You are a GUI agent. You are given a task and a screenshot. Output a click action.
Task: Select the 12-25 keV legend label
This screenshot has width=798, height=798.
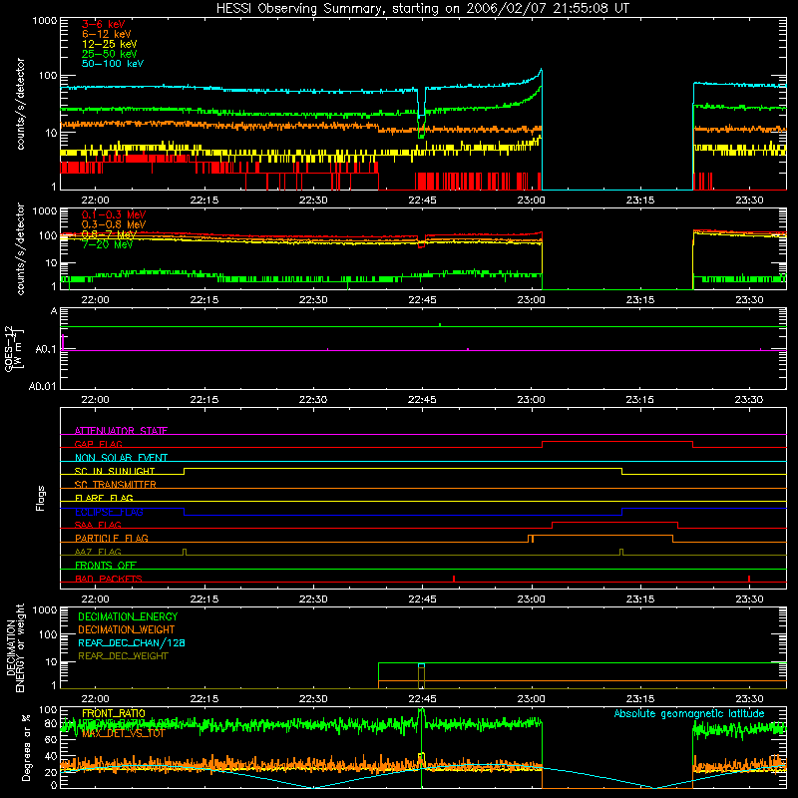[x=110, y=44]
